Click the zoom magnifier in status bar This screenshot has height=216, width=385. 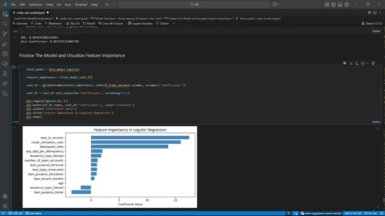click(289, 213)
